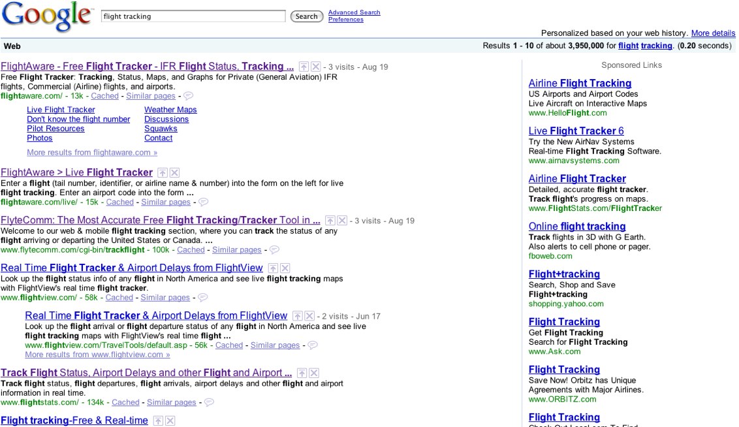Open comment bubble for flightaware.com/ result
The width and height of the screenshot is (739, 427).
[188, 96]
